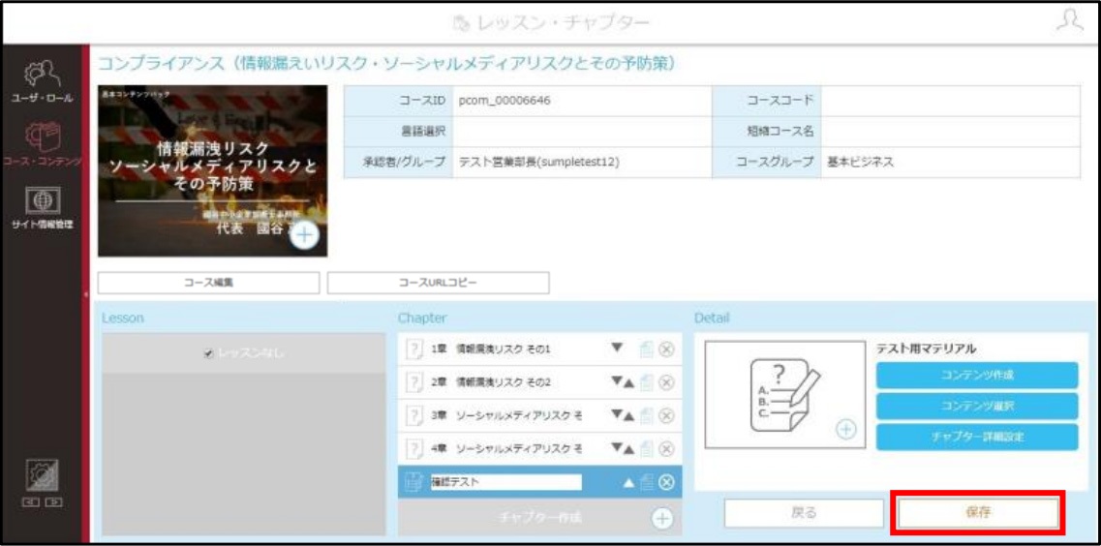Click the plus icon beside チャプター作成

pyautogui.click(x=662, y=518)
